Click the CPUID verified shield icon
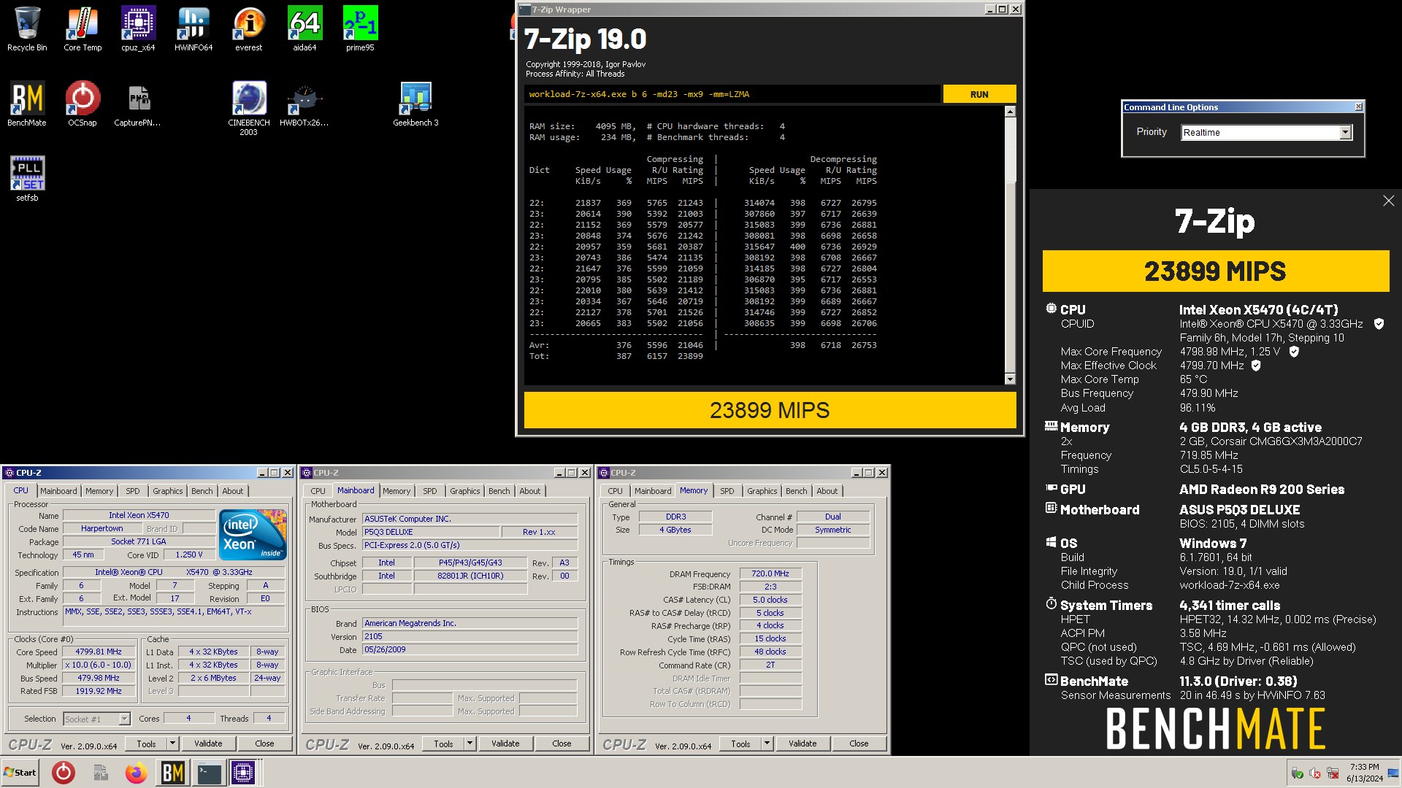 point(1379,324)
